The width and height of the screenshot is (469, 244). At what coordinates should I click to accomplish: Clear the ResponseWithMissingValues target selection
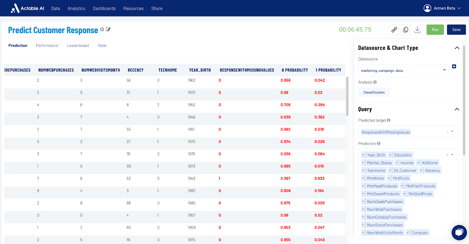coord(448,132)
